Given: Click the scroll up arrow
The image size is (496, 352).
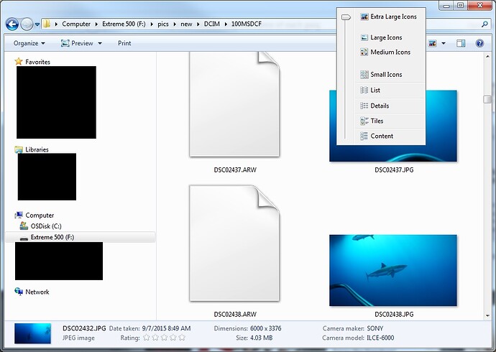Looking at the screenshot, I should (x=487, y=56).
